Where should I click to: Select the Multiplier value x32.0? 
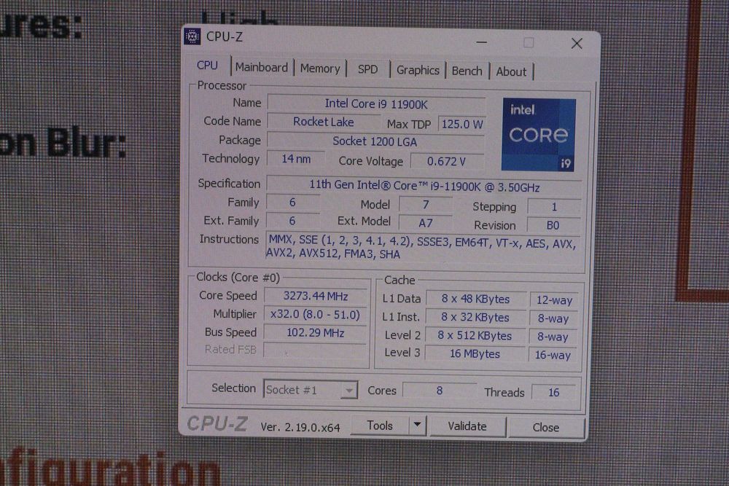(x=315, y=315)
